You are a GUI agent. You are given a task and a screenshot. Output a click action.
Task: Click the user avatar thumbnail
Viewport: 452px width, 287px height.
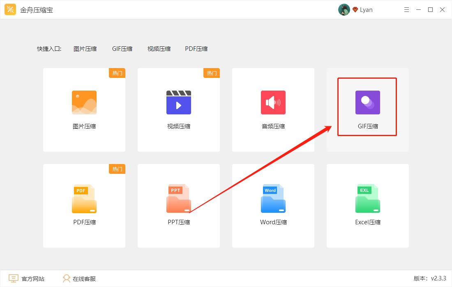tap(344, 9)
